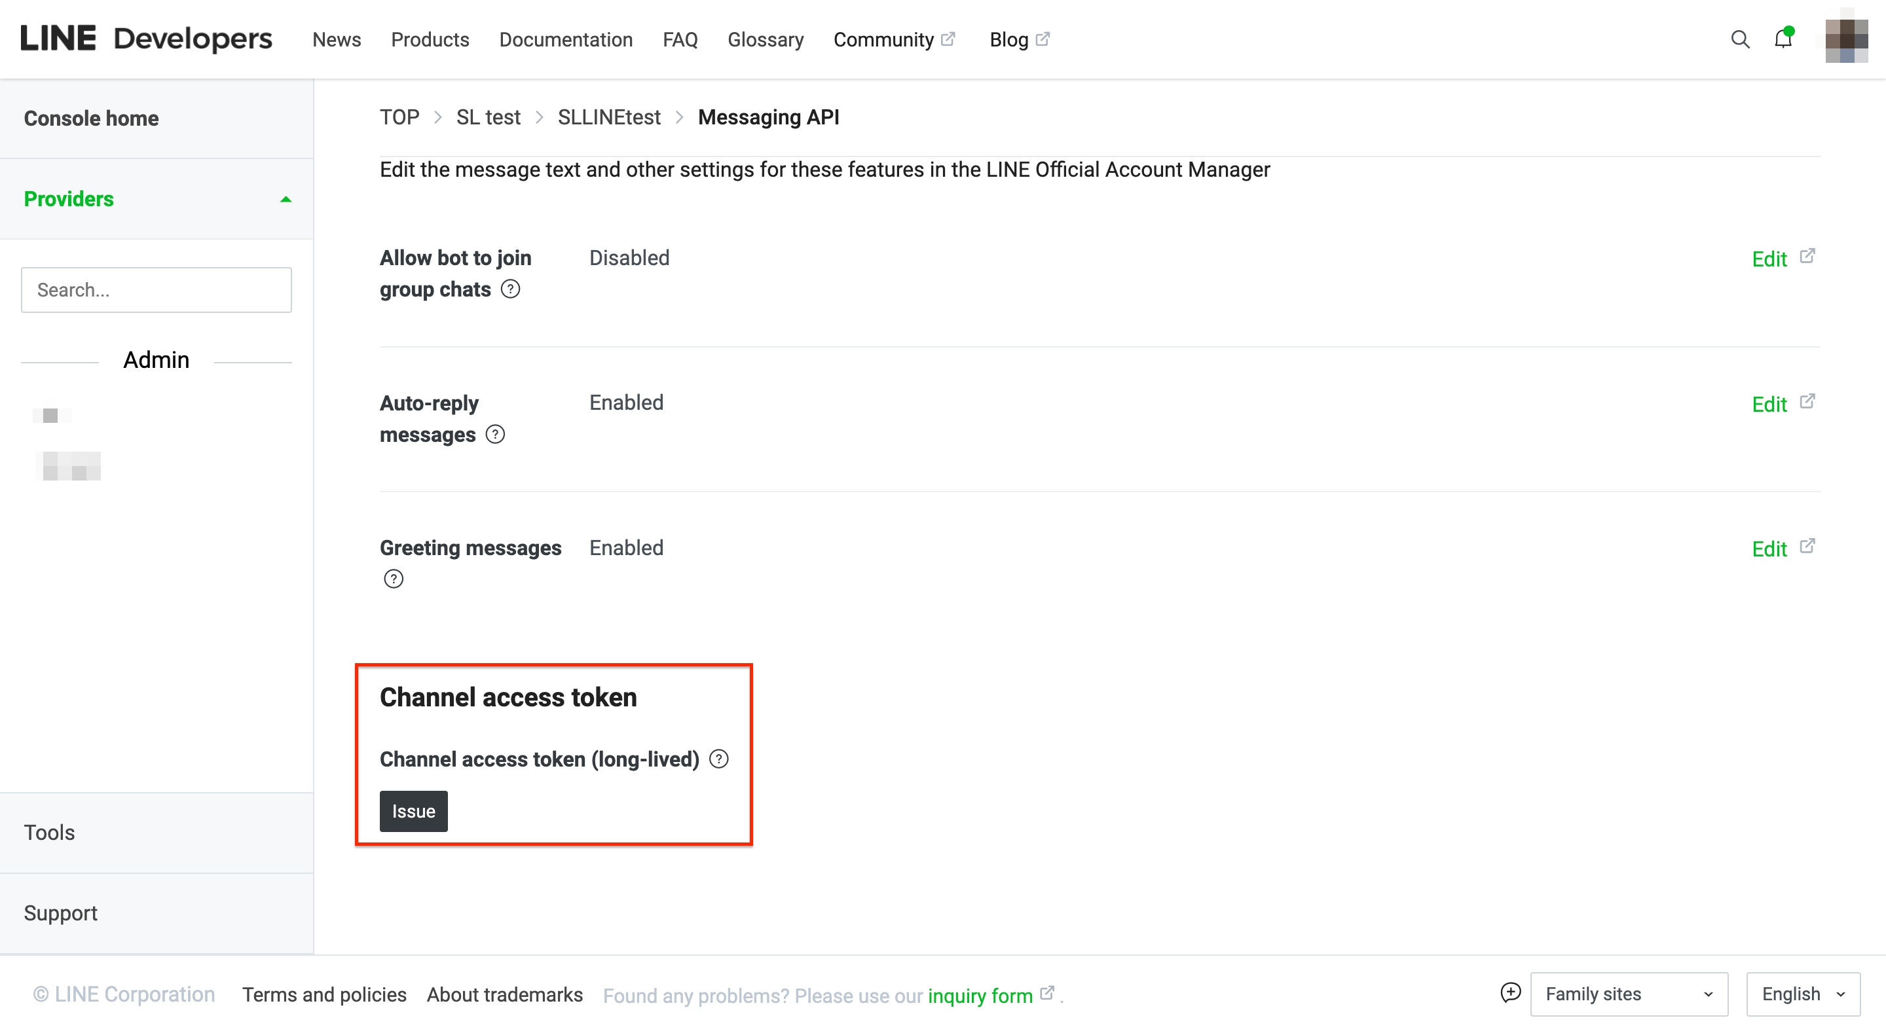Click the user profile avatar
Screen dimensions: 1886x1033
1846,41
